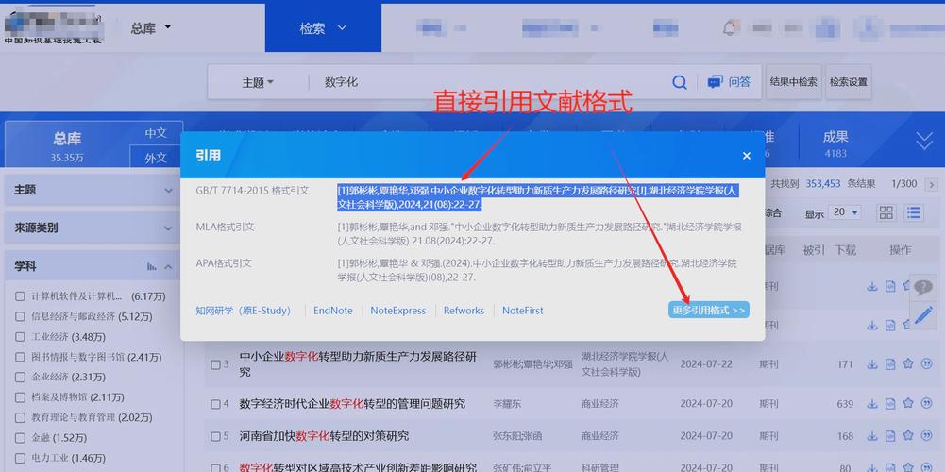Viewport: 945px width, 472px height.
Task: Favorite the row 5 article with star icon
Action: 907,436
